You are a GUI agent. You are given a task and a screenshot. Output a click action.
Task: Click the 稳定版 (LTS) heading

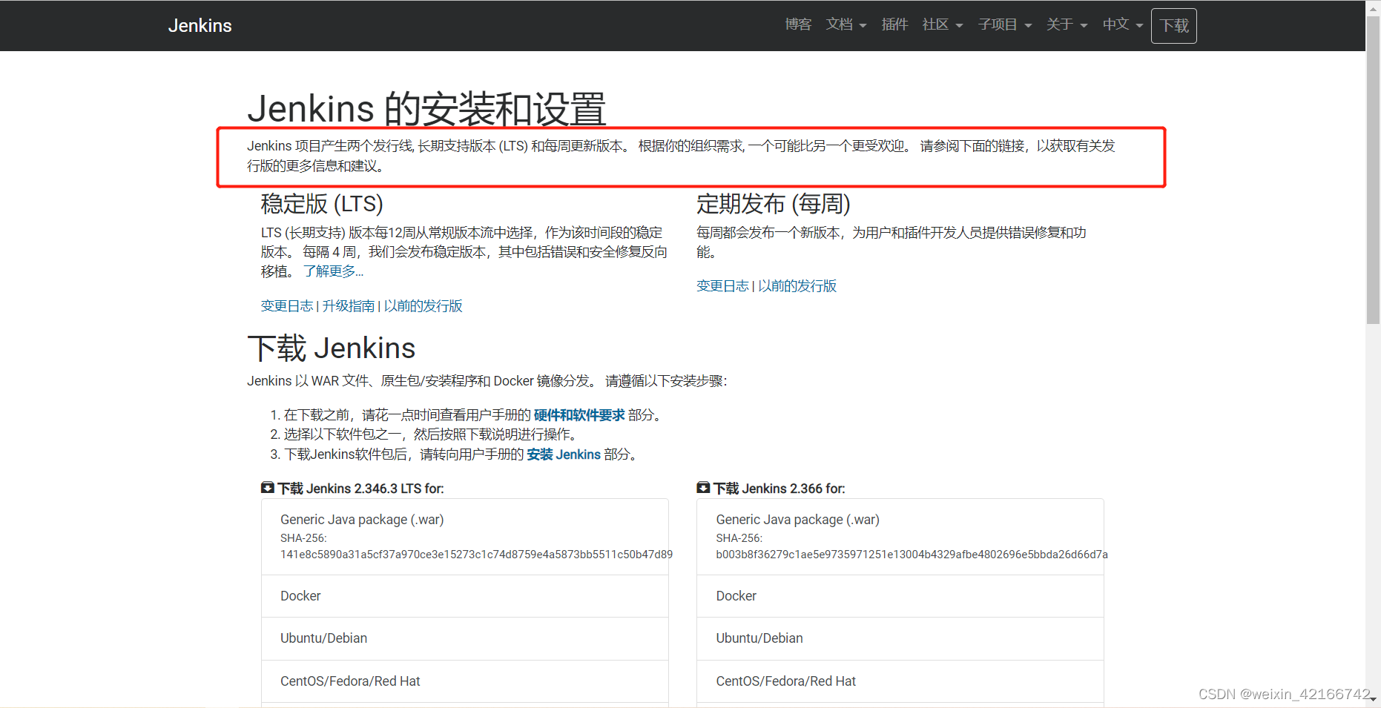tap(322, 204)
